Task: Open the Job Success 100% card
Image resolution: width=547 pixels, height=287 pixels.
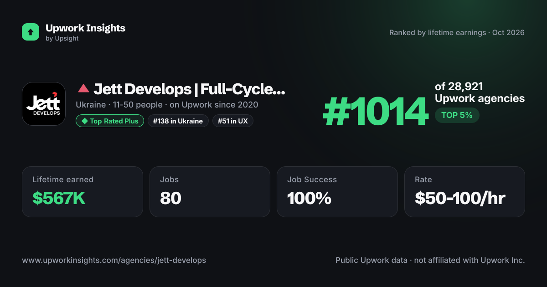Action: (337, 191)
